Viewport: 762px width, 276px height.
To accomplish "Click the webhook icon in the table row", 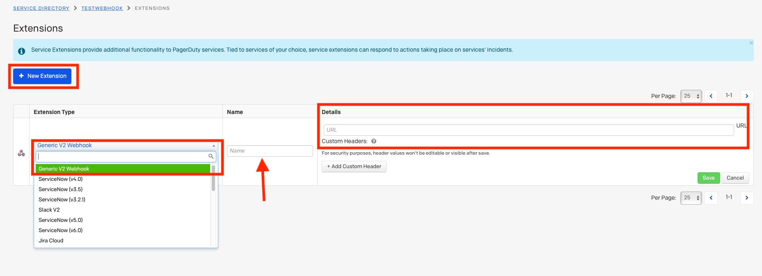I will 21,153.
